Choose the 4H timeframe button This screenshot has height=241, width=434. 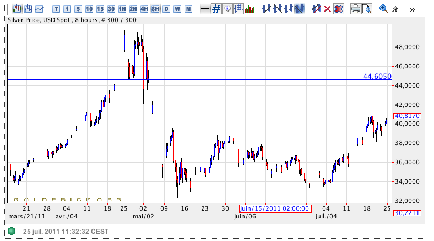144,9
